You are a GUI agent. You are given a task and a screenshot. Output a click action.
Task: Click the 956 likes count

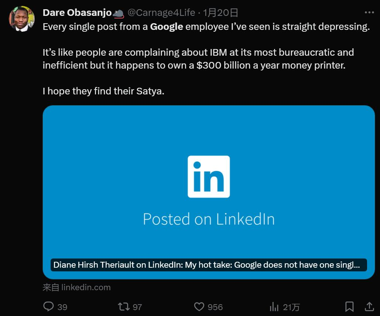[215, 307]
